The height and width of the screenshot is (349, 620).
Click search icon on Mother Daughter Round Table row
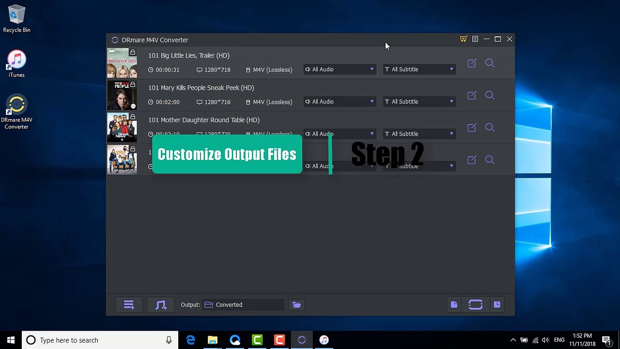490,127
